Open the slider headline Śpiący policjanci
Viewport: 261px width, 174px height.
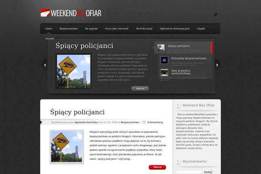pos(84,46)
